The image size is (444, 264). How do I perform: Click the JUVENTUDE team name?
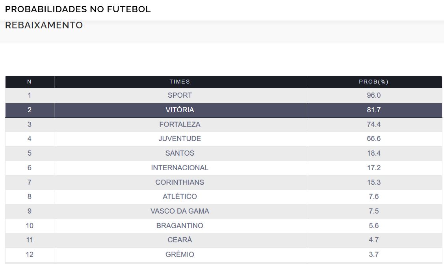pos(180,139)
